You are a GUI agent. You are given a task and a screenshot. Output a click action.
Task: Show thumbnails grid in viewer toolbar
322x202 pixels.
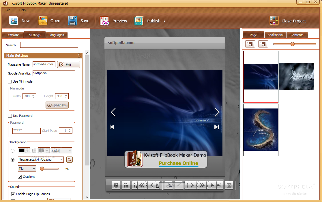click(126, 185)
